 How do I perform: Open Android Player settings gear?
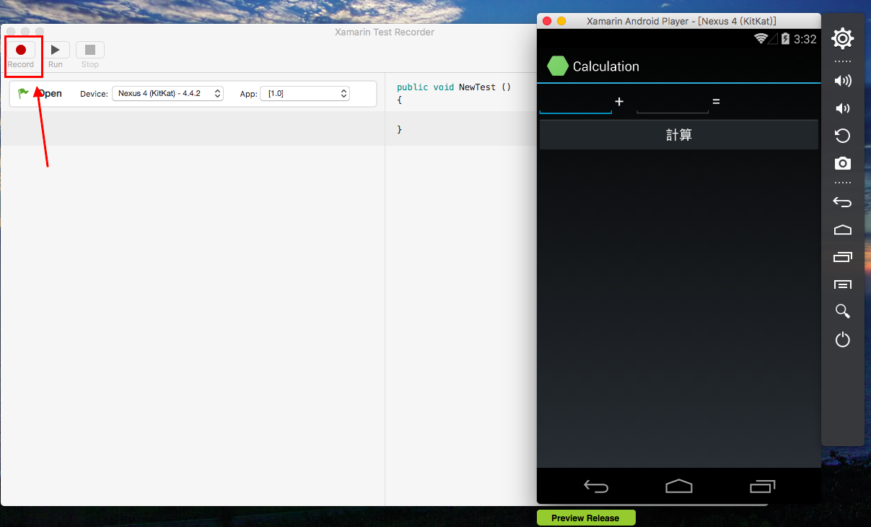tap(842, 38)
